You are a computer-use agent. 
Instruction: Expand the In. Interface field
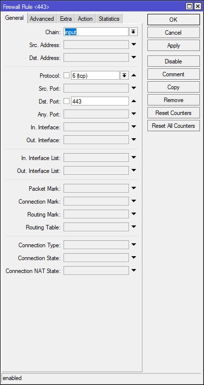click(x=134, y=127)
